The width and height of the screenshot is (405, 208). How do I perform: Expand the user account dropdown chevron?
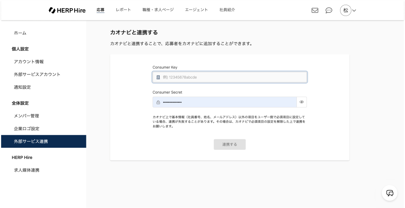tap(354, 11)
